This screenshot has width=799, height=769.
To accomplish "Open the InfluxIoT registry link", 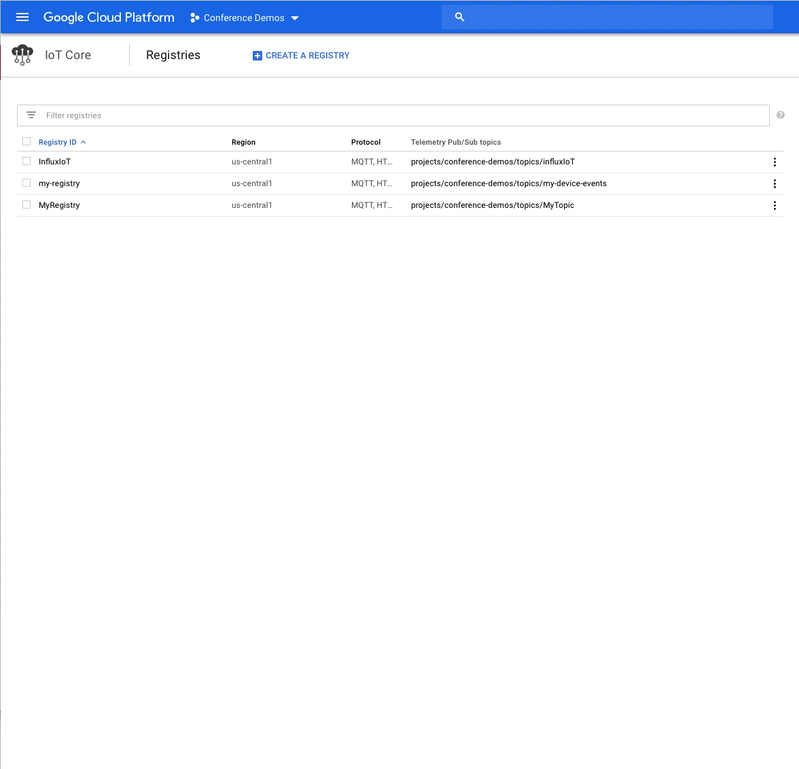I will point(54,162).
